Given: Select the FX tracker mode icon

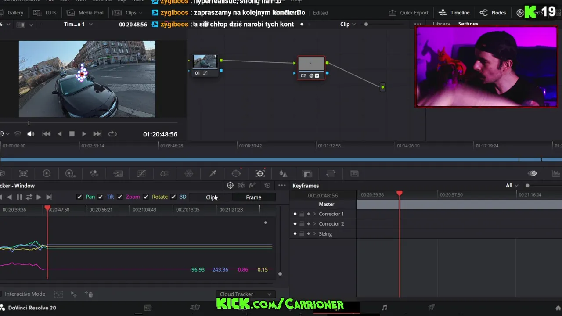Looking at the screenshot, I should [x=252, y=186].
